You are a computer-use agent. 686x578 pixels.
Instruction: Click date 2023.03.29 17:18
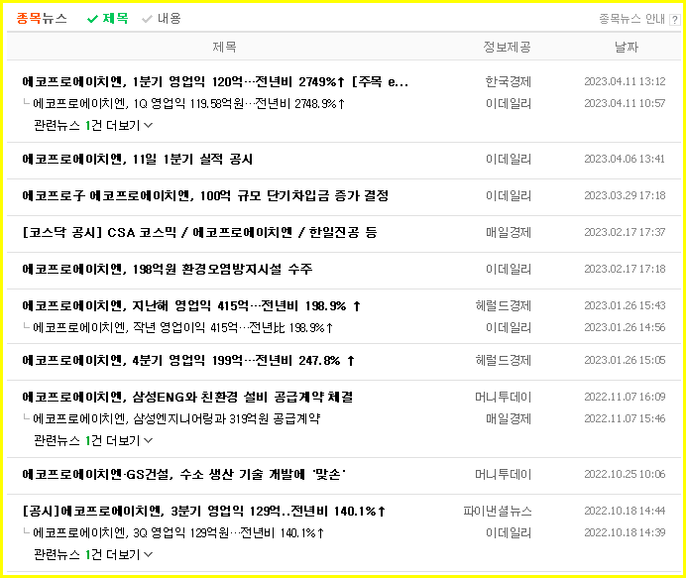point(625,195)
